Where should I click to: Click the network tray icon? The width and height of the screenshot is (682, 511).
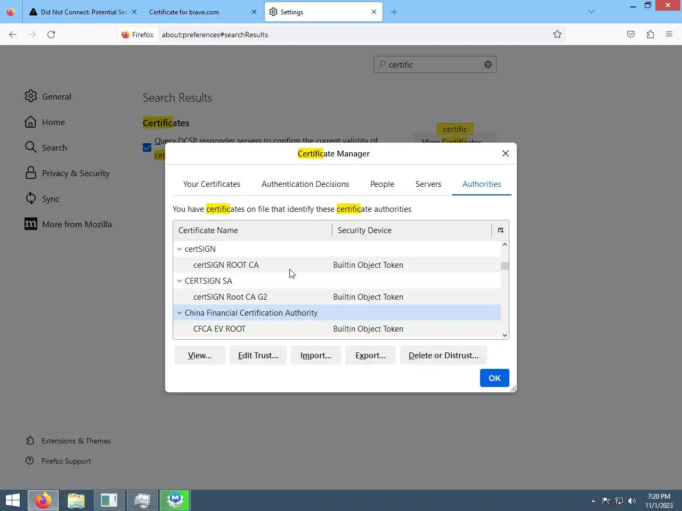(619, 501)
